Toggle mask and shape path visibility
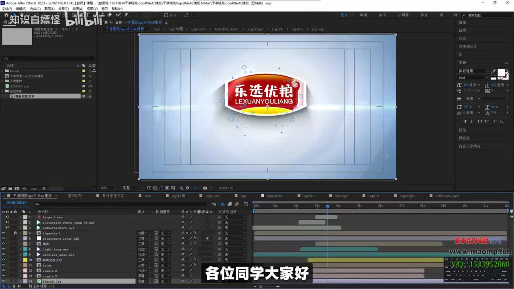Image resolution: width=514 pixels, height=289 pixels. click(161, 188)
